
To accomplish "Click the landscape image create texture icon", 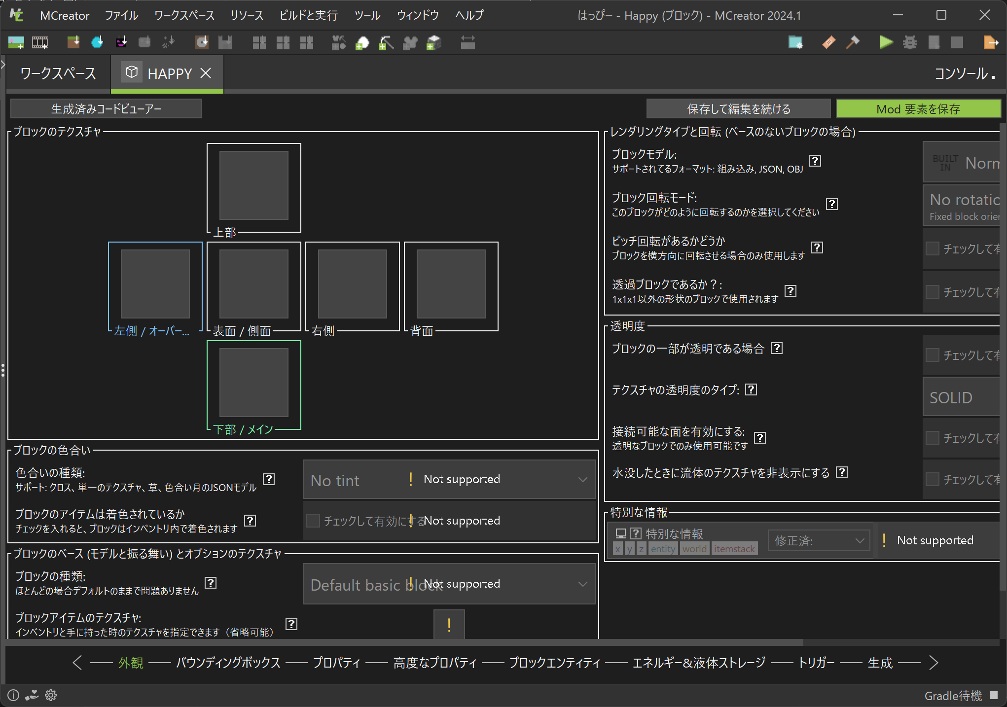I will (16, 43).
